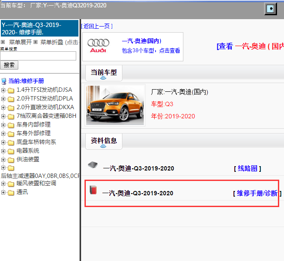Click the orange Audi Q3 car thumbnail

point(115,105)
